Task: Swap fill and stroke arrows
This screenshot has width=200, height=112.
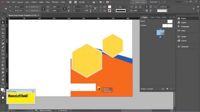Action: point(4,87)
